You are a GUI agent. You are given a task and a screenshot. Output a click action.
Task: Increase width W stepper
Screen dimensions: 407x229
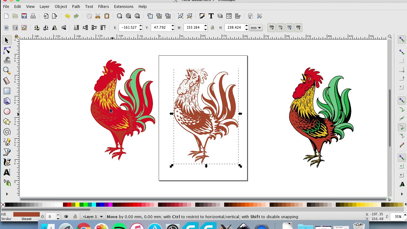(205, 26)
